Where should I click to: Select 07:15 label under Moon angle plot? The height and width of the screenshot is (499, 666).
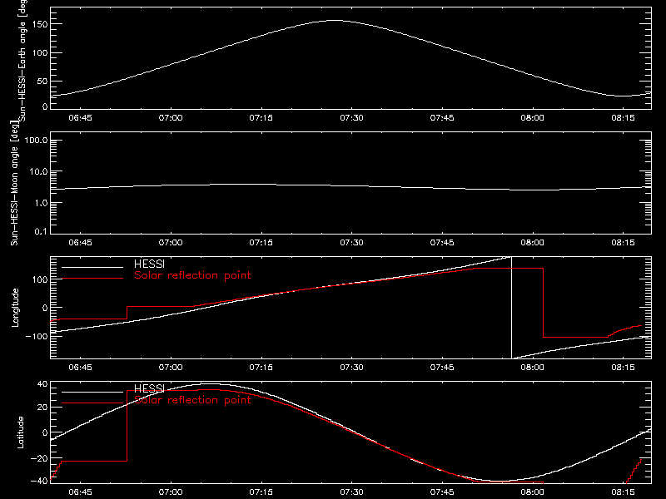(261, 243)
